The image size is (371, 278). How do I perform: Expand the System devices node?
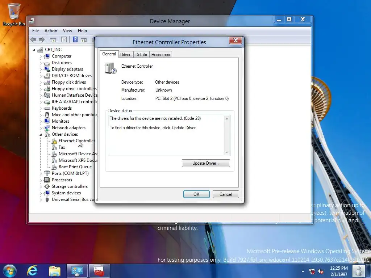[41, 193]
